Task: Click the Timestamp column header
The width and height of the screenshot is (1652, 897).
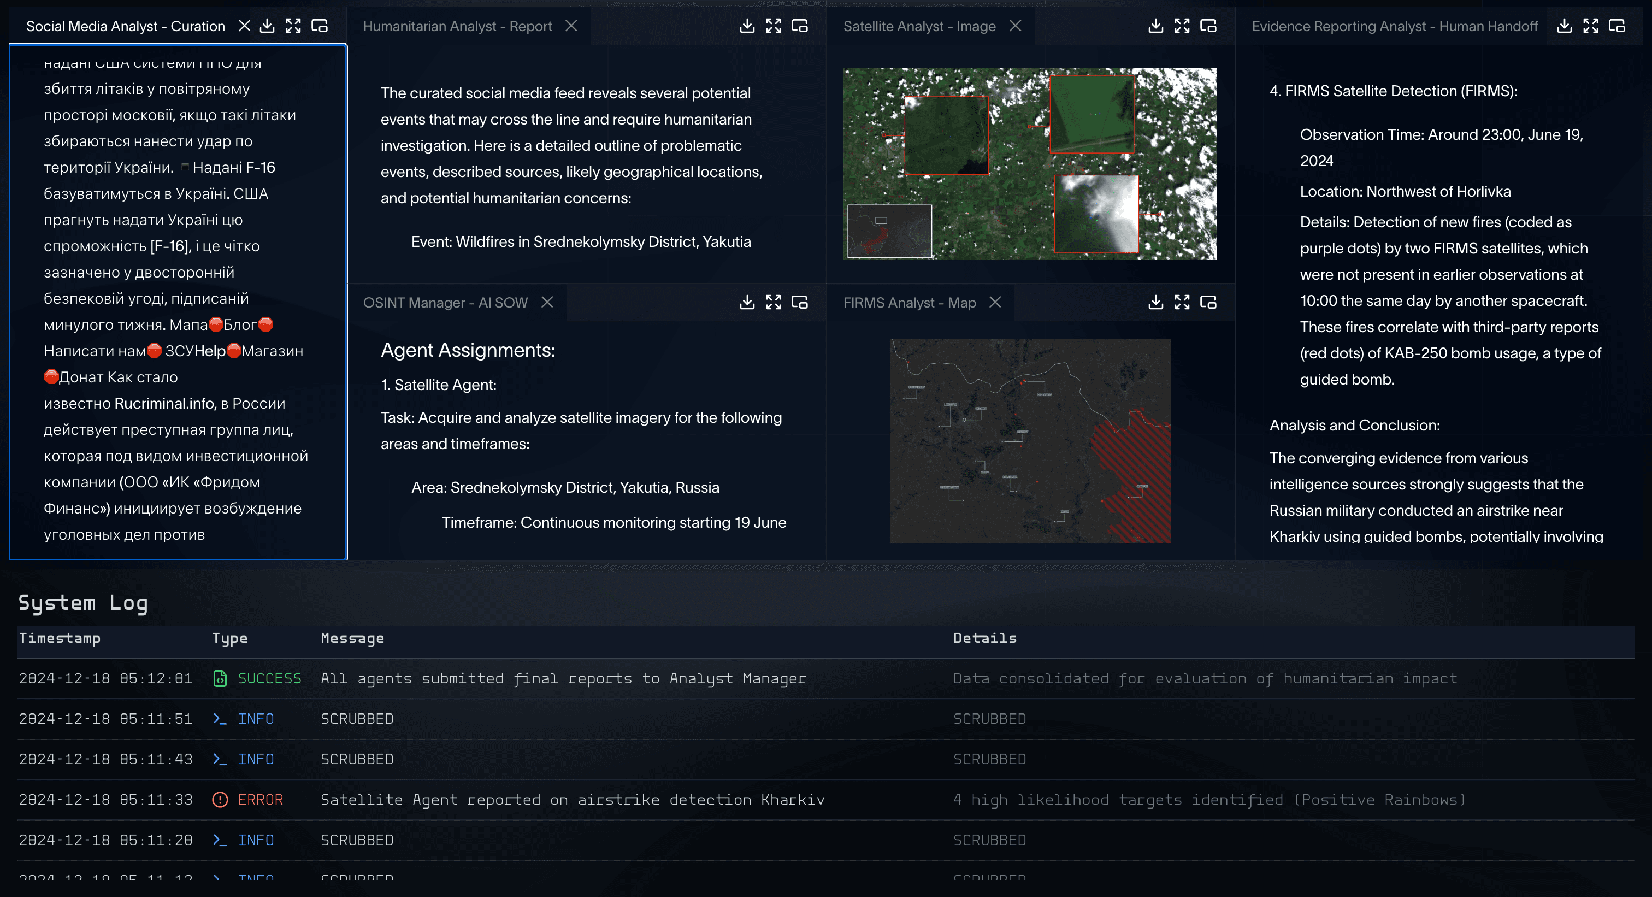Action: 60,638
